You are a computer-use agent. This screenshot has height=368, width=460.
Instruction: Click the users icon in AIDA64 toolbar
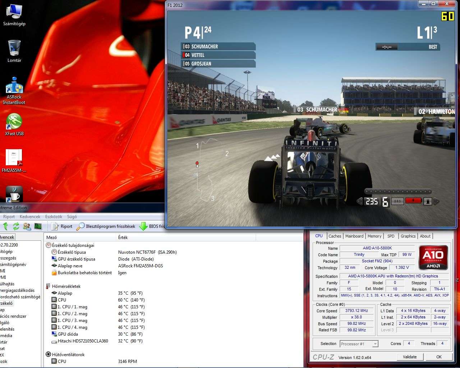click(27, 226)
